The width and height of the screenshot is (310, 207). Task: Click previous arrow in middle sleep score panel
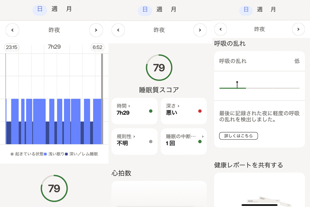(118, 30)
